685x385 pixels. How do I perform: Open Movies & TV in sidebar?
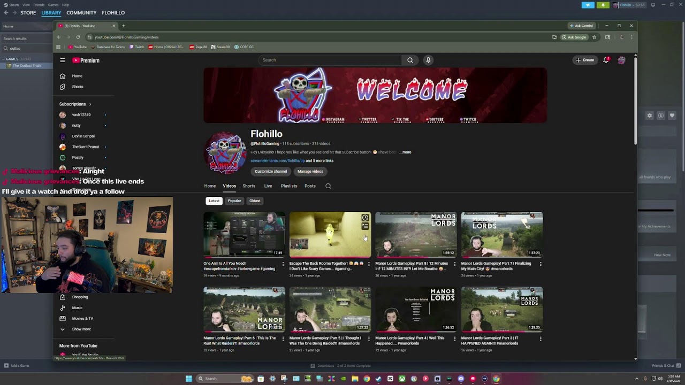tap(83, 318)
